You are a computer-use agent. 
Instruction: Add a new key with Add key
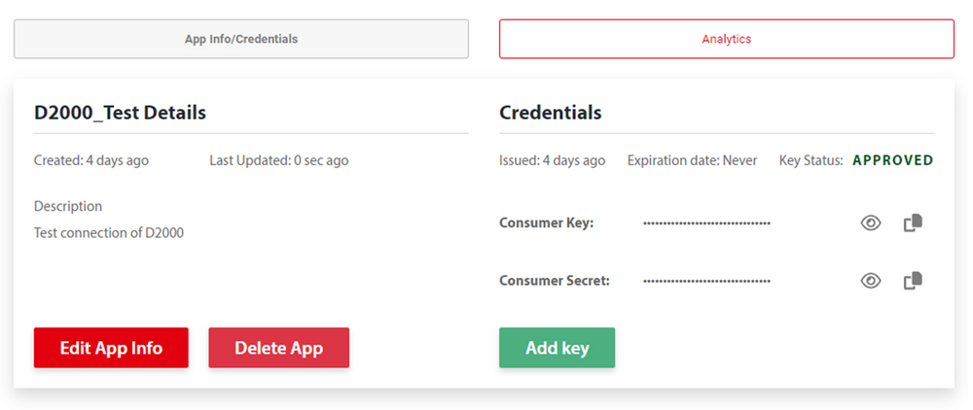(x=557, y=348)
